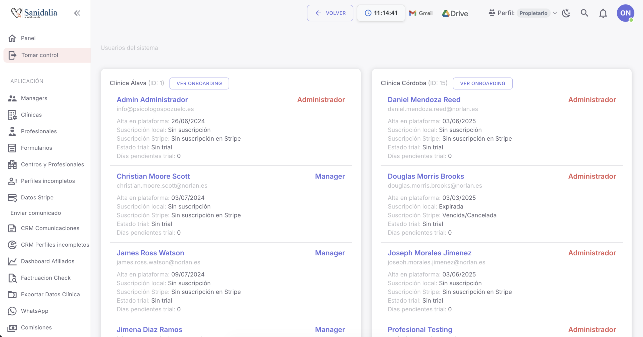Screen dimensions: 643x337
Task: Click email douglas.morris.brooks@norlan.es
Action: pos(435,186)
